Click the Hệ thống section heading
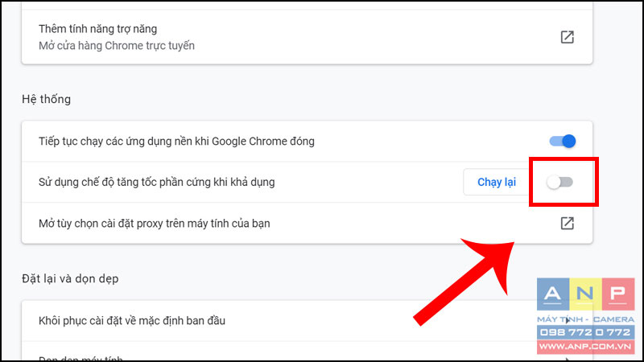 tap(47, 99)
